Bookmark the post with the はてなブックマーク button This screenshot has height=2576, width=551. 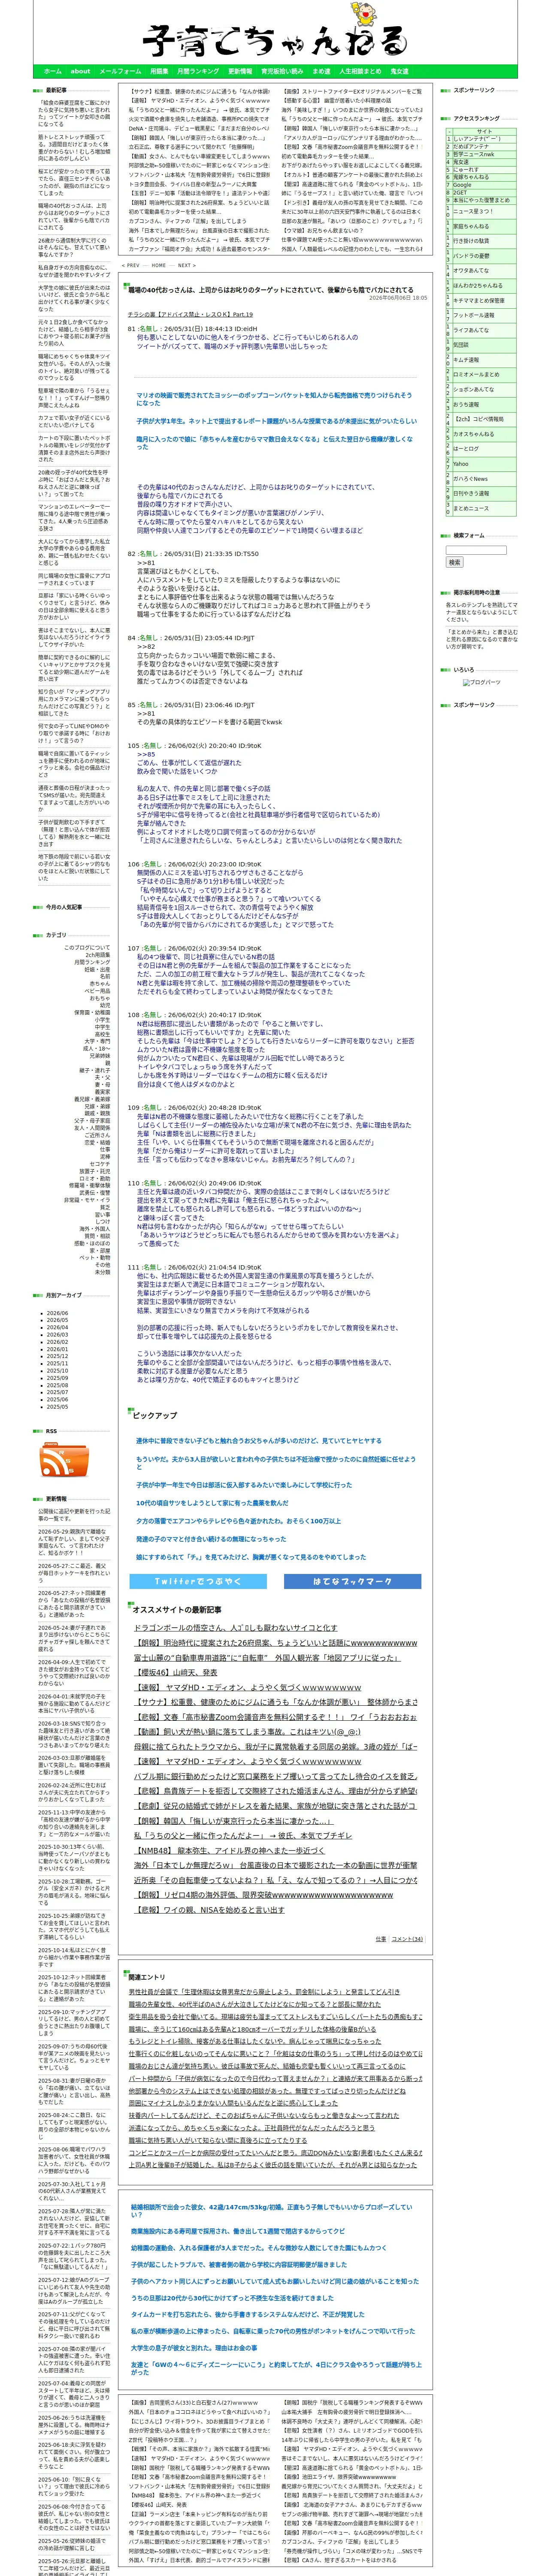coord(352,1581)
